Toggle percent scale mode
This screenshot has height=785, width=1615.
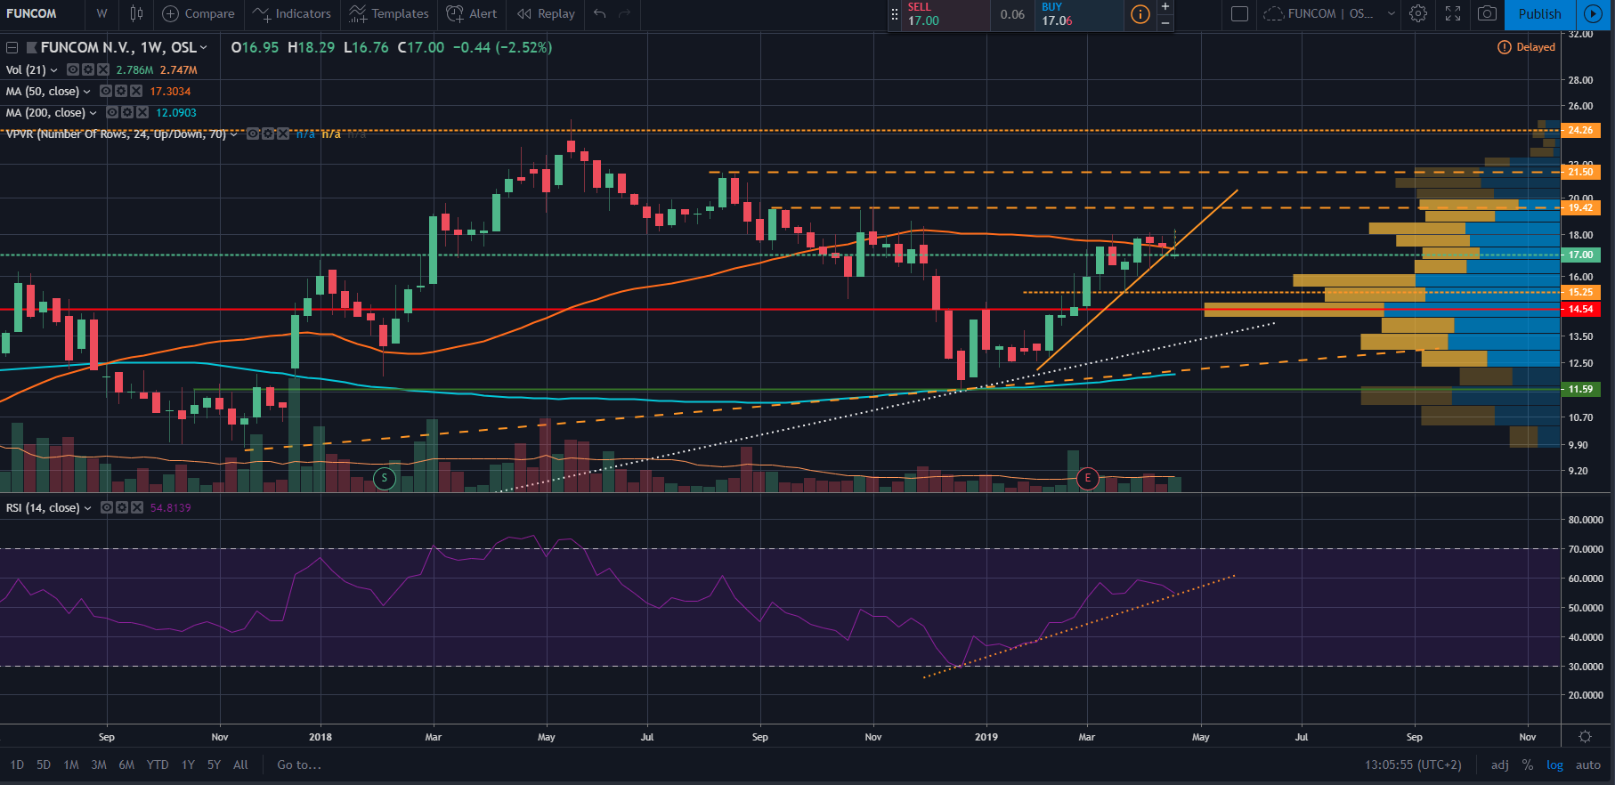pyautogui.click(x=1528, y=765)
